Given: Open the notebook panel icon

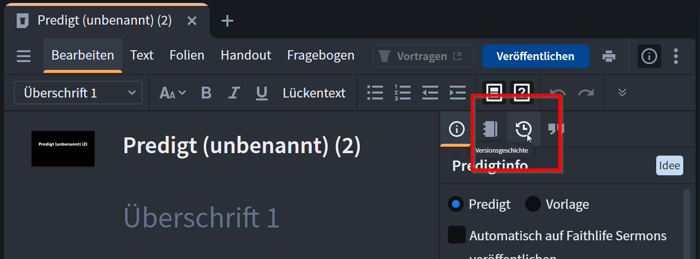Looking at the screenshot, I should [490, 129].
